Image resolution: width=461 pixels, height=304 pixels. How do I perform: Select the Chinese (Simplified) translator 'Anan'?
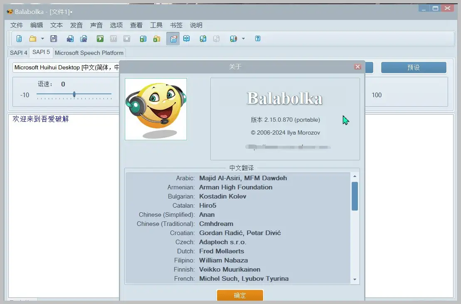coord(207,215)
